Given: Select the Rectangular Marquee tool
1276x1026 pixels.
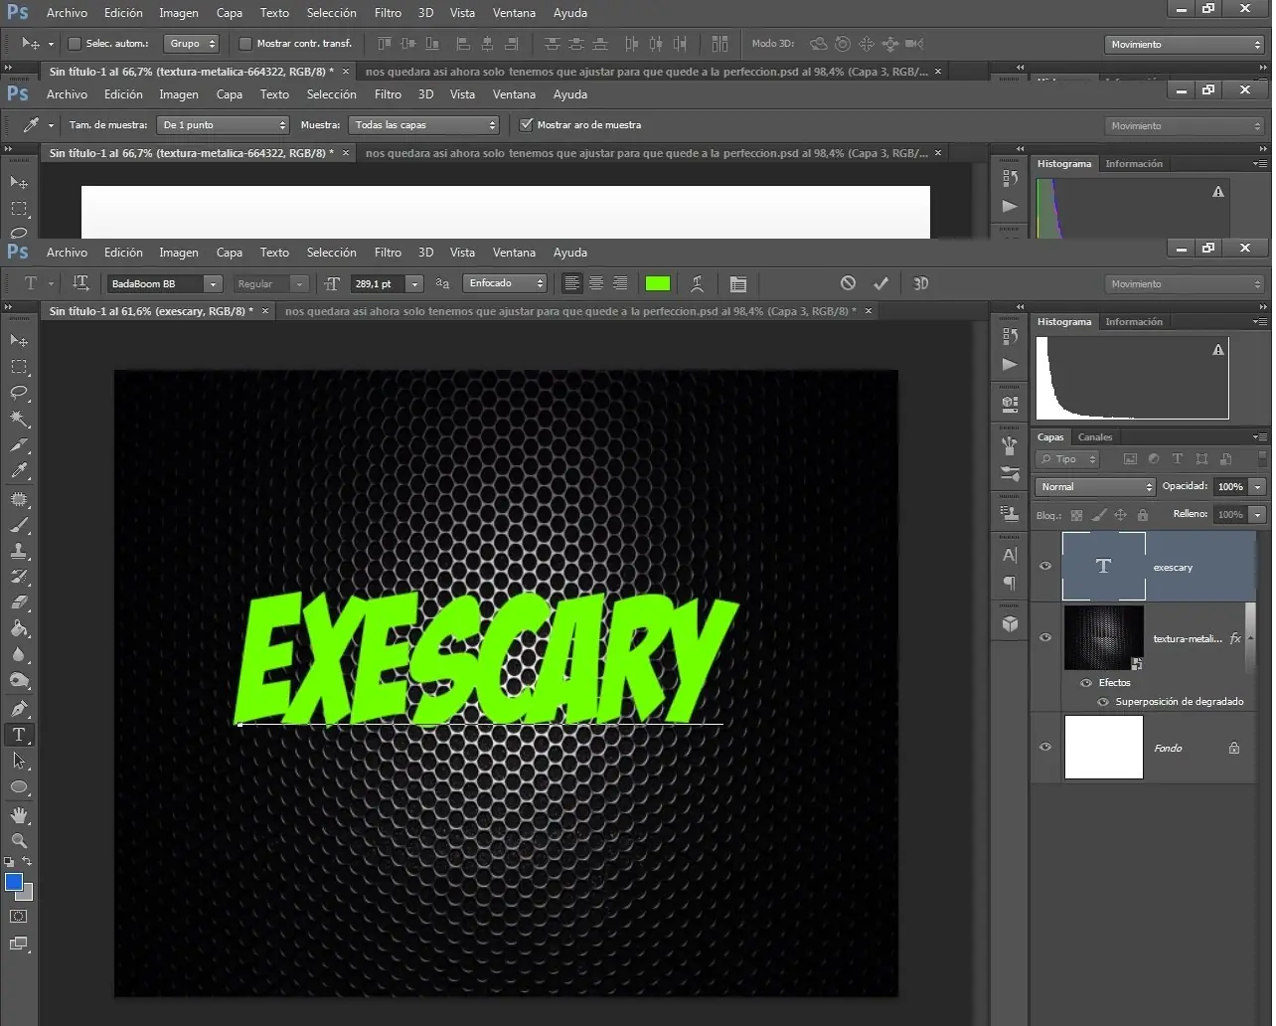Looking at the screenshot, I should click(19, 367).
